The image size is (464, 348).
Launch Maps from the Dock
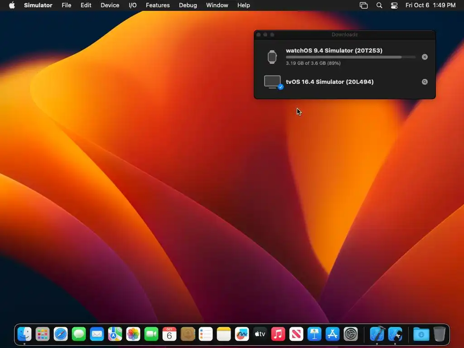pos(115,334)
